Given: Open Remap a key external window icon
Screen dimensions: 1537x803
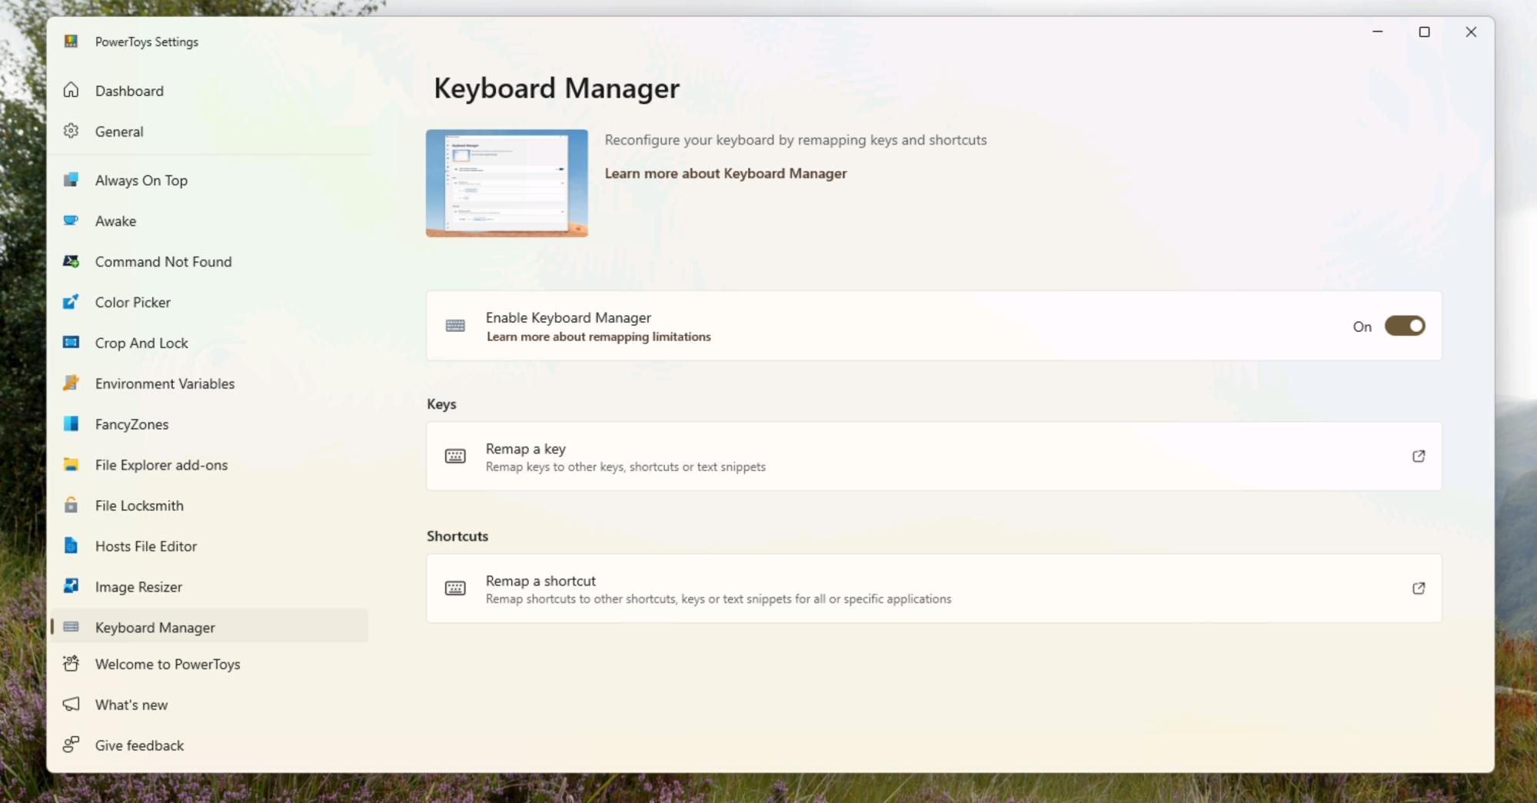Looking at the screenshot, I should 1419,456.
